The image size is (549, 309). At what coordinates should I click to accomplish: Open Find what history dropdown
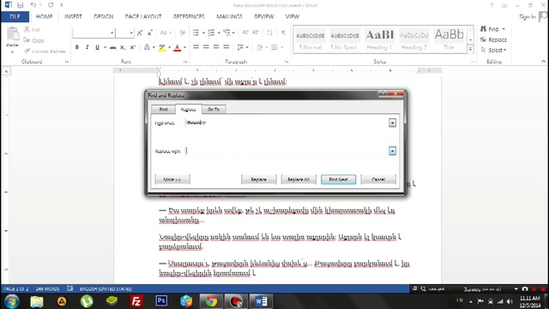[x=392, y=123]
